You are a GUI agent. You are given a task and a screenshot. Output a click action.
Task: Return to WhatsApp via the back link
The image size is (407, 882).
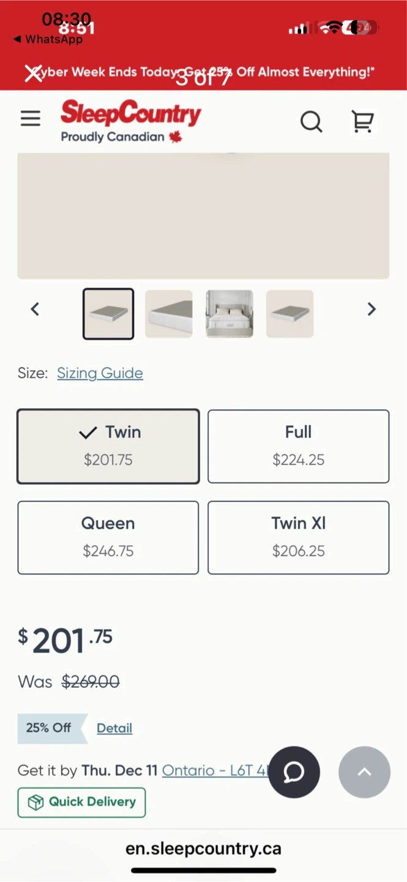48,39
